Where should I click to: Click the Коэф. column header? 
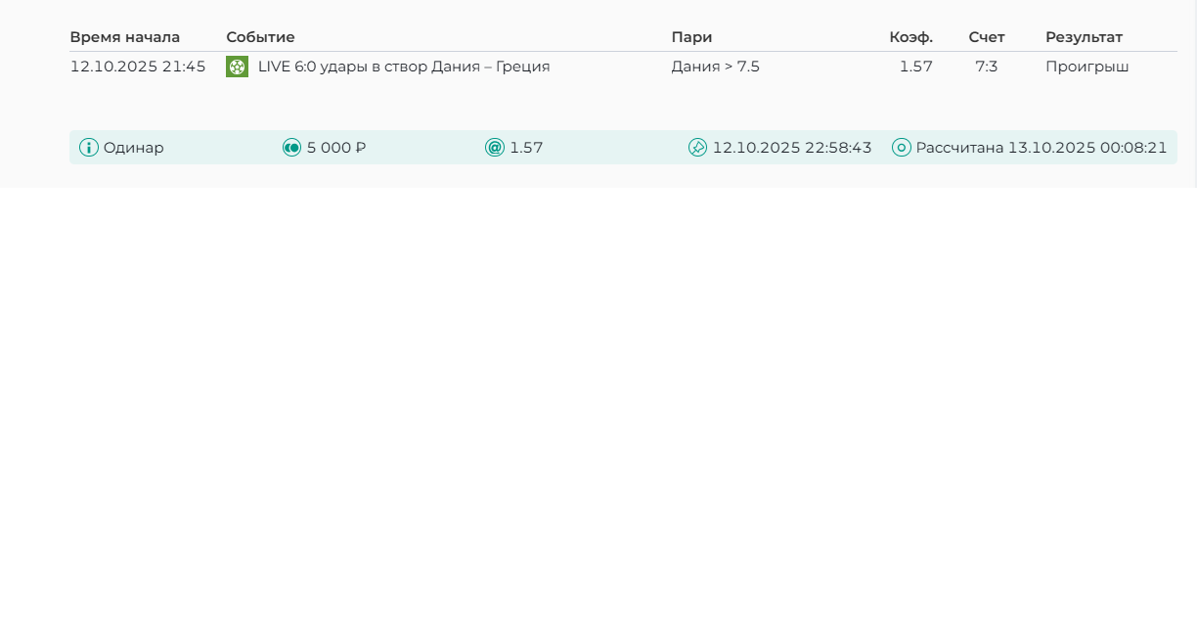[910, 37]
